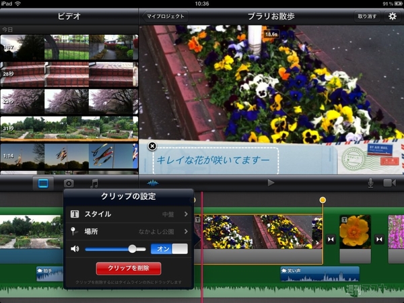Select the 拍手 sound effect clip

(x=50, y=274)
